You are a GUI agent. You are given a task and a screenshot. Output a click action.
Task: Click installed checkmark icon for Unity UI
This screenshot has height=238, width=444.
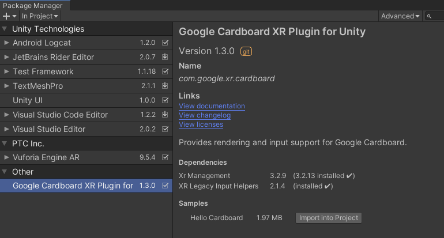[x=165, y=100]
